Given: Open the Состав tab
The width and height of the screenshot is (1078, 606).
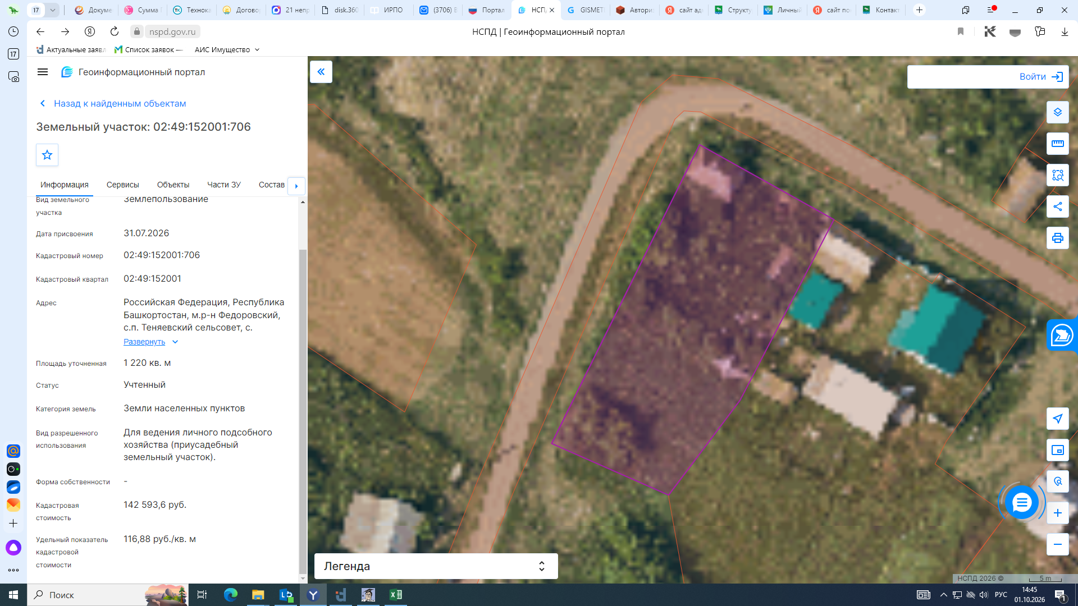Looking at the screenshot, I should [271, 185].
